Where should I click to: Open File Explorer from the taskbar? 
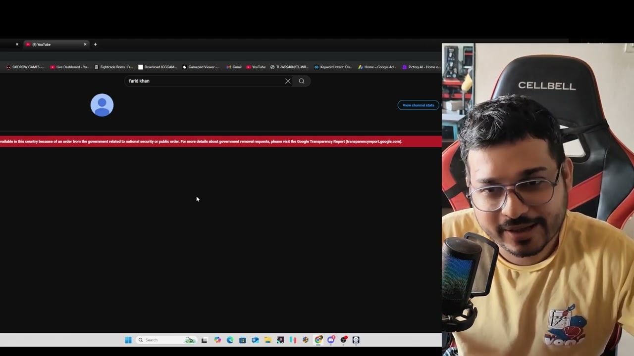[267, 340]
